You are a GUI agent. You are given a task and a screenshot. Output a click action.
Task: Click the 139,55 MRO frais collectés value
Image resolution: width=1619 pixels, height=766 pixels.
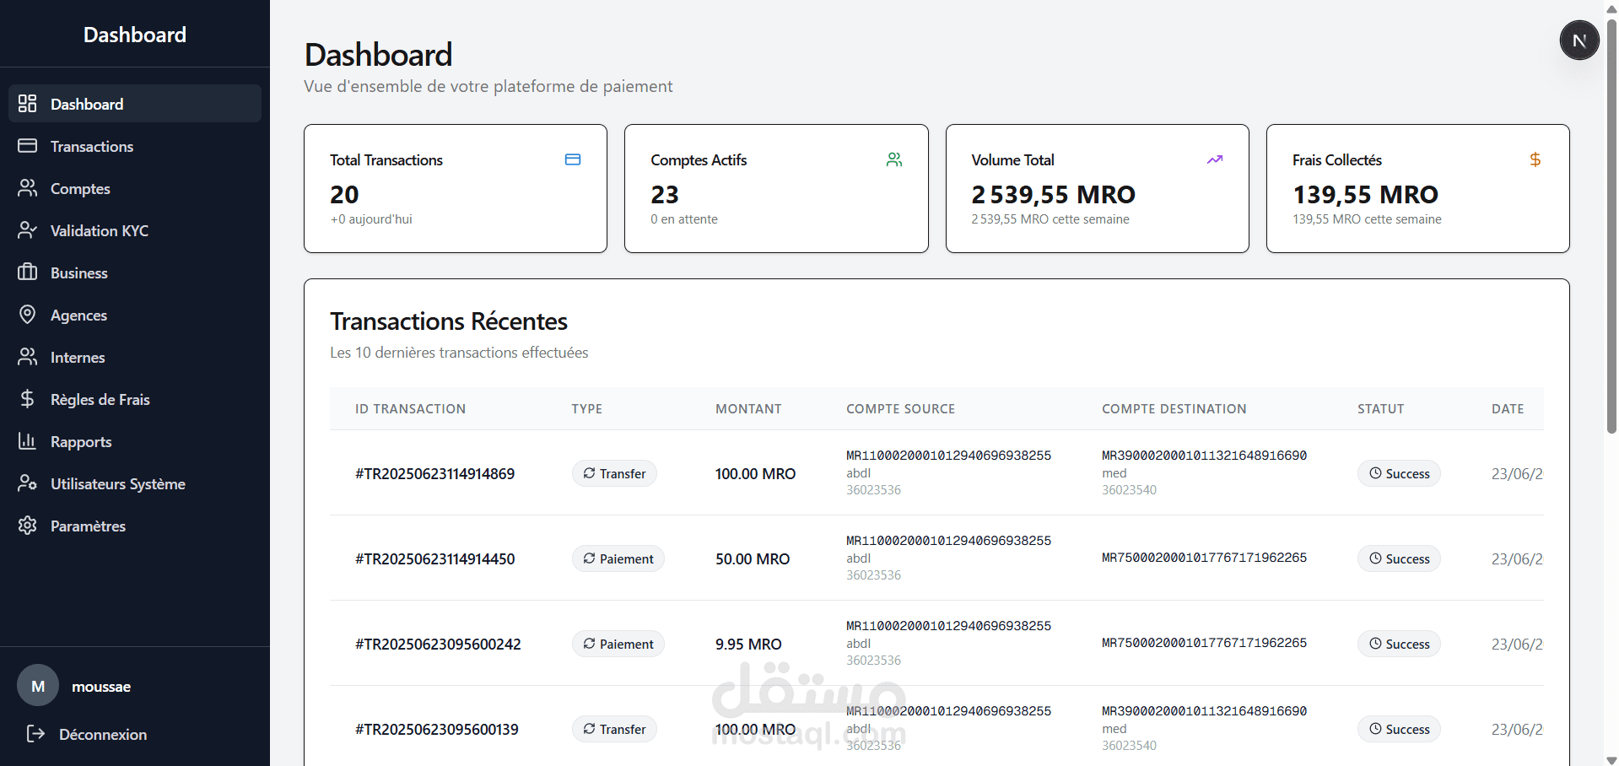tap(1365, 194)
